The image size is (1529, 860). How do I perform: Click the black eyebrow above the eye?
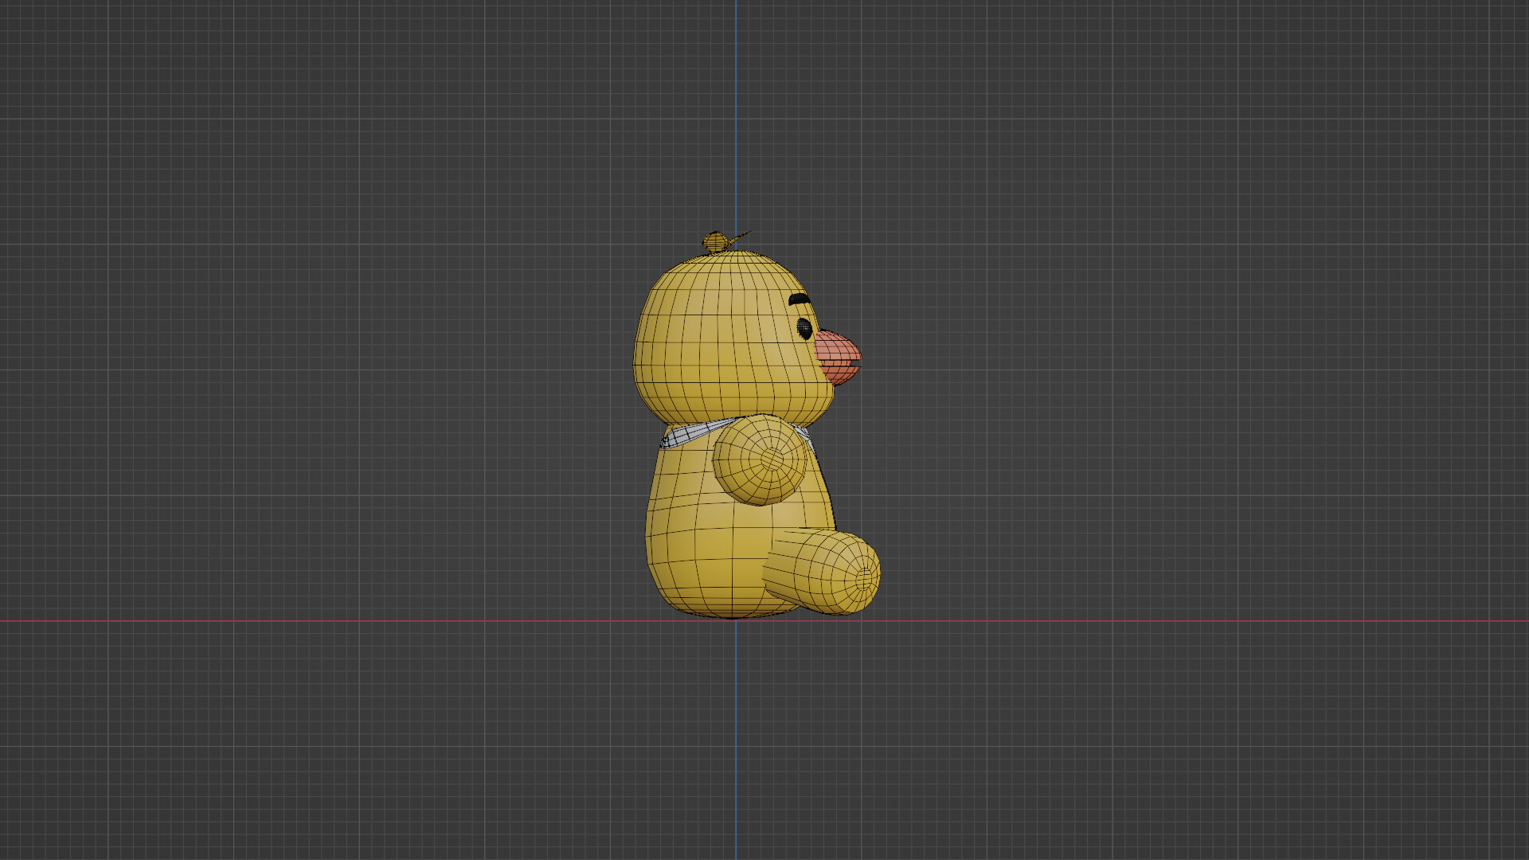click(799, 300)
